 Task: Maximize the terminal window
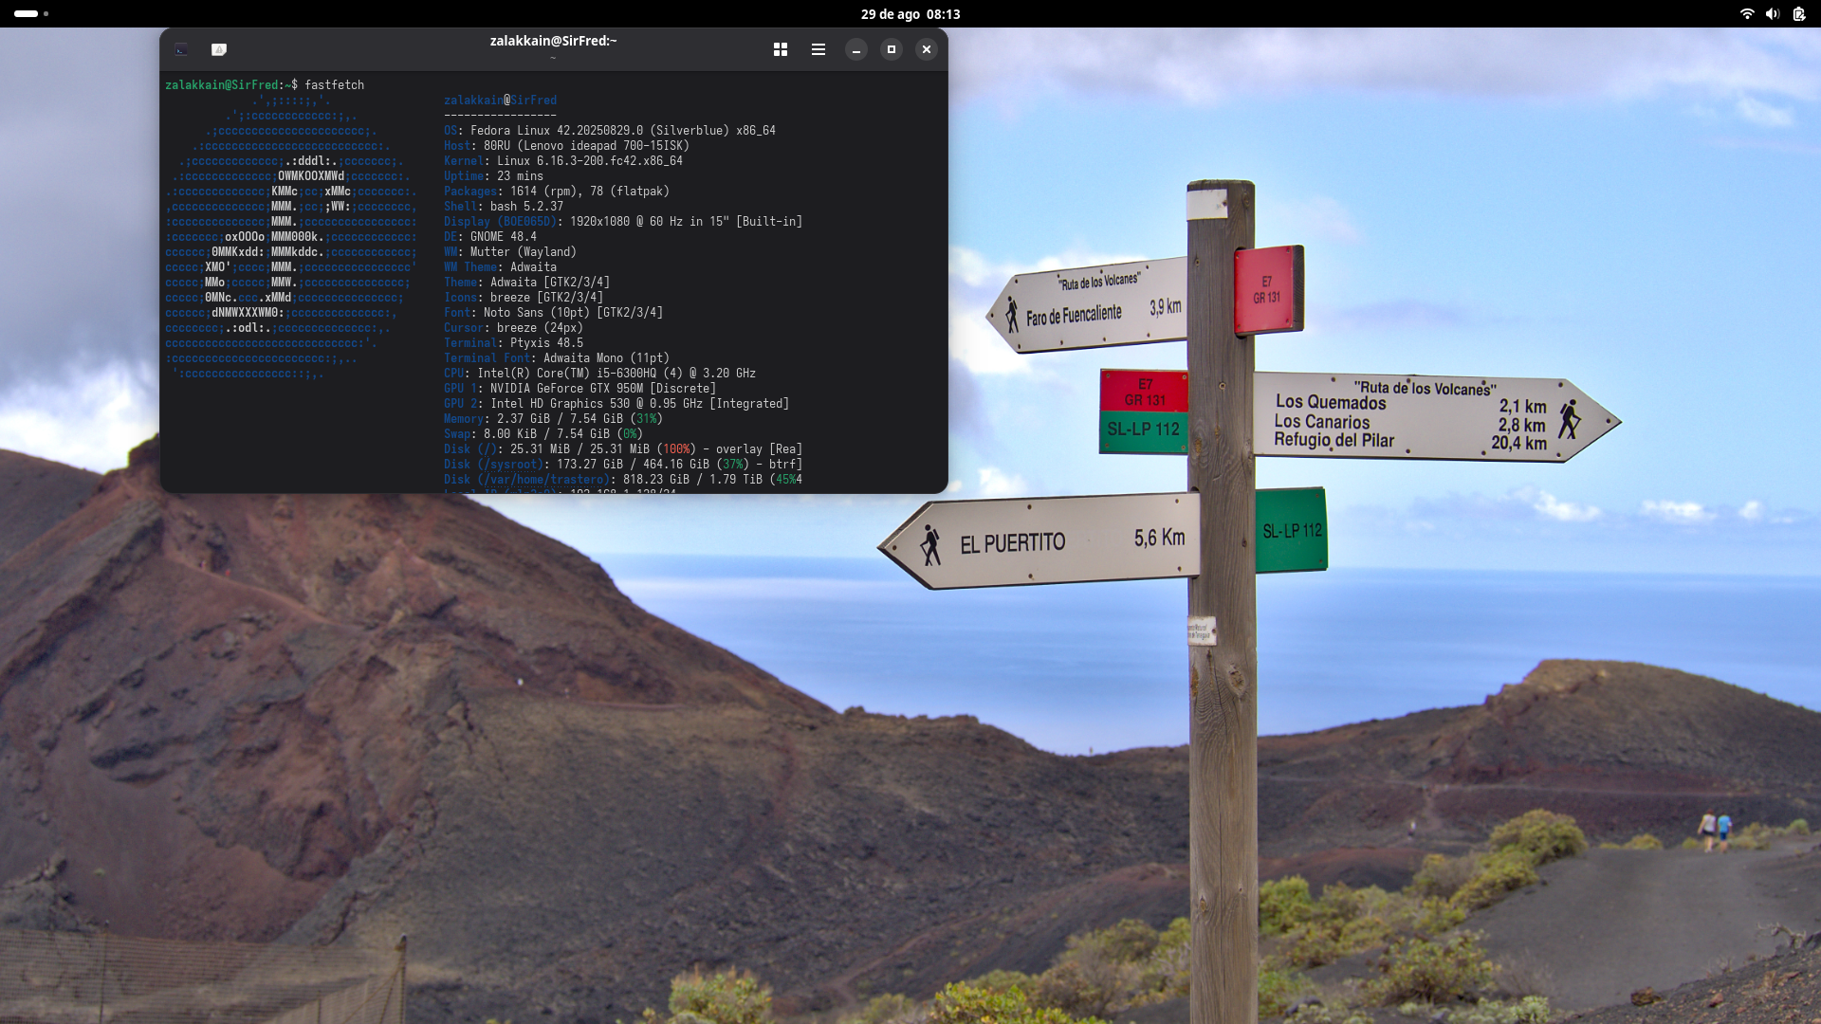point(892,49)
